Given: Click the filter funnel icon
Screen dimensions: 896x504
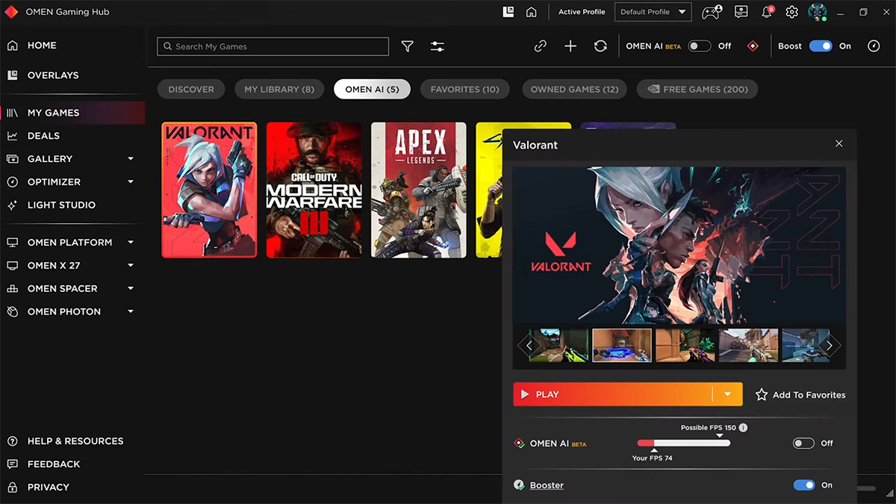Looking at the screenshot, I should point(407,46).
